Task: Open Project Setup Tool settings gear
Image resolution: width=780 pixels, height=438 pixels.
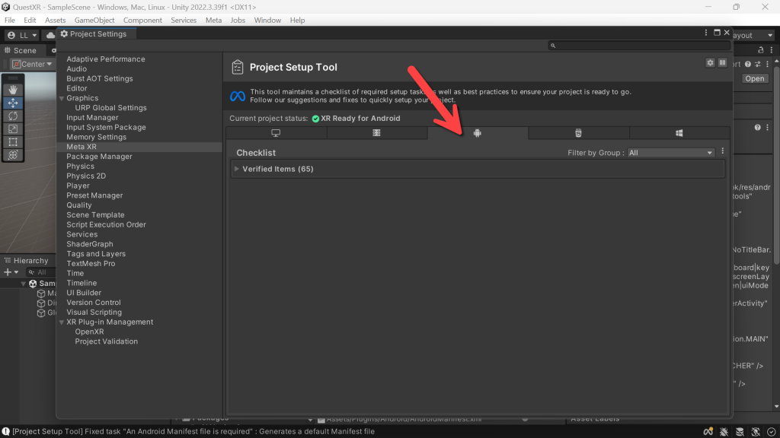Action: 710,62
